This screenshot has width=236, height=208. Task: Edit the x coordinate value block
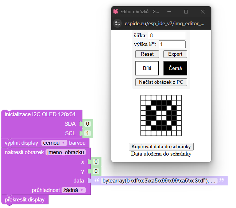tap(96, 162)
